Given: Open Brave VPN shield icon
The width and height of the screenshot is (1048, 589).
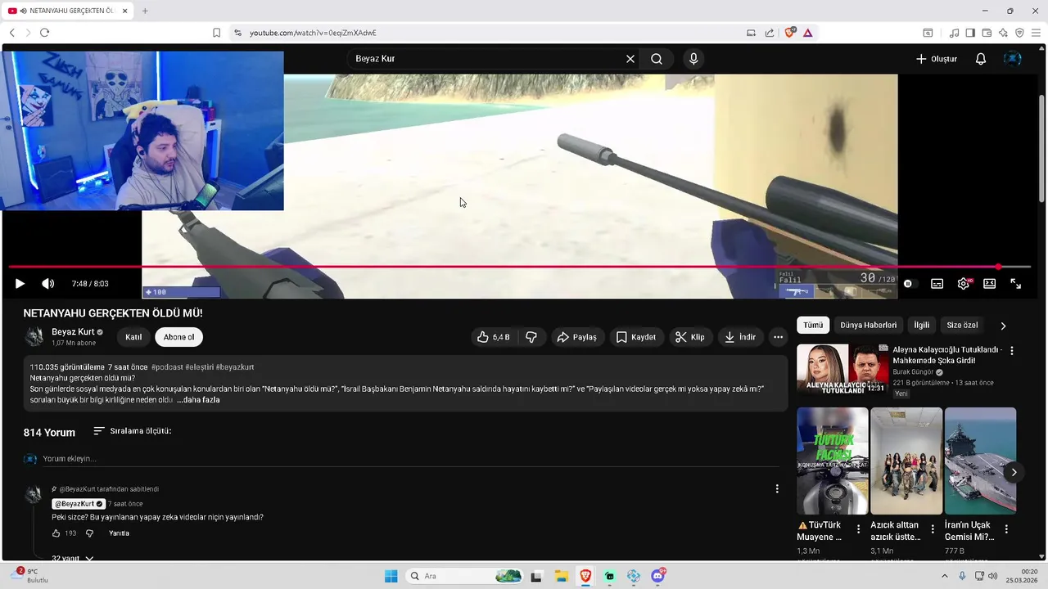Looking at the screenshot, I should point(1019,33).
